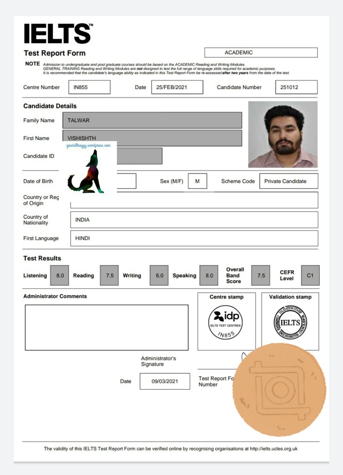Click the administrator date 09/03/2021 field
The height and width of the screenshot is (475, 343).
165,381
